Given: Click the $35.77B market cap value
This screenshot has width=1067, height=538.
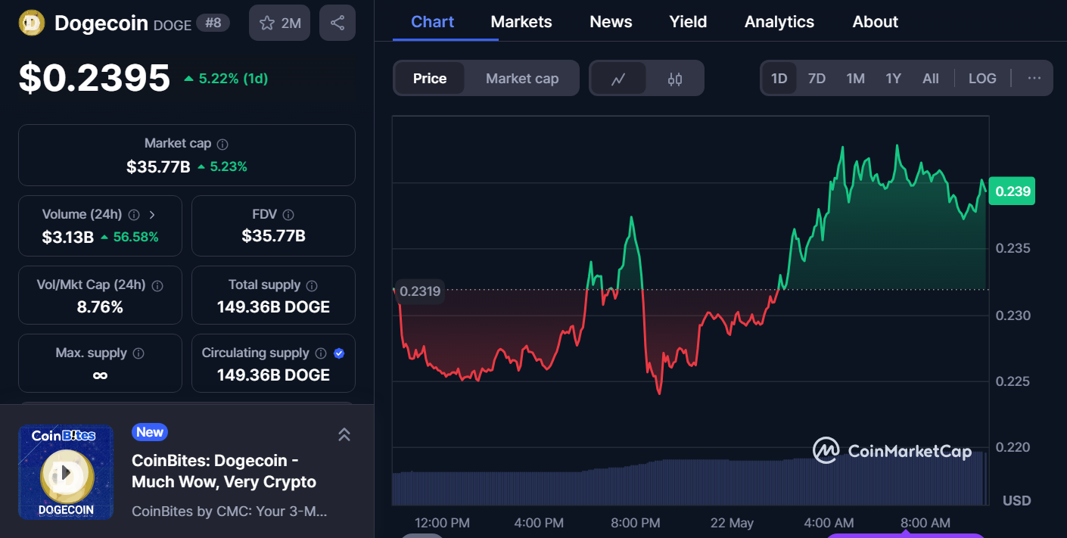Looking at the screenshot, I should click(x=158, y=166).
